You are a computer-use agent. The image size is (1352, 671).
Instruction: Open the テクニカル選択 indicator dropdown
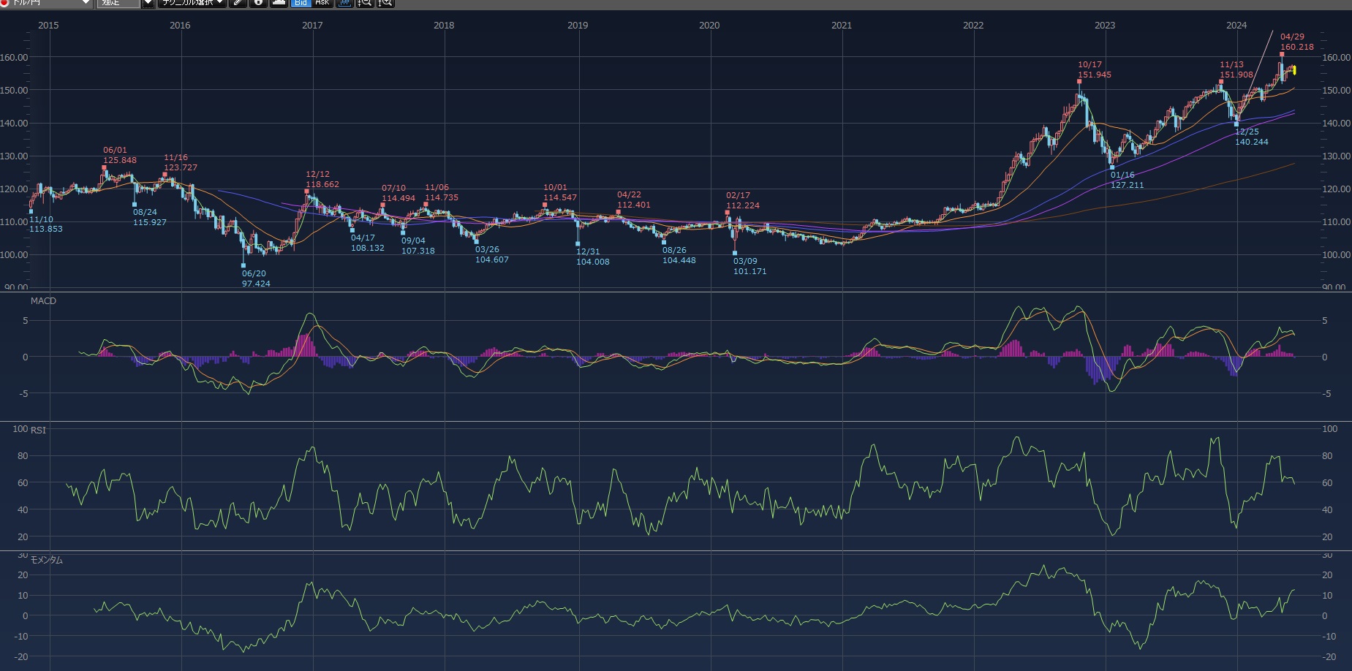[x=192, y=3]
